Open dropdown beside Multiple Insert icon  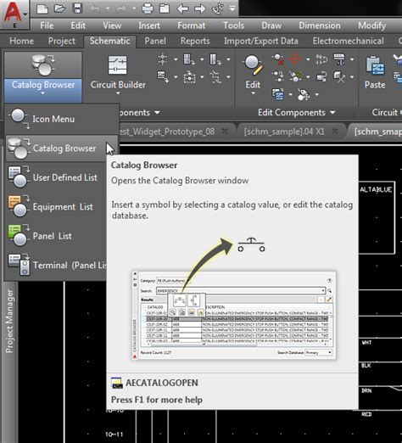(176, 59)
